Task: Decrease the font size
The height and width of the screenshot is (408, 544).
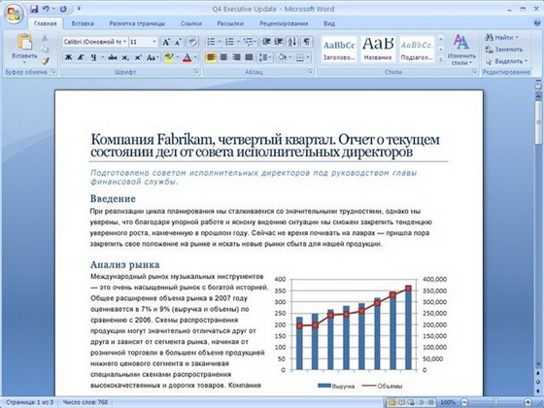Action: (x=178, y=42)
